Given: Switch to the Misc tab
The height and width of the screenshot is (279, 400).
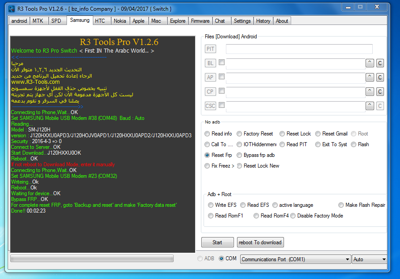Looking at the screenshot, I should [158, 21].
